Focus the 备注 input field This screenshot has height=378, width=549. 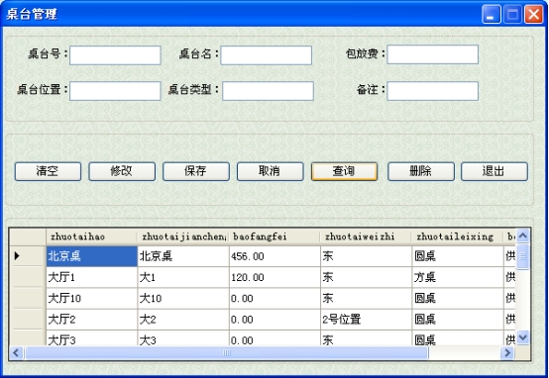click(x=433, y=91)
